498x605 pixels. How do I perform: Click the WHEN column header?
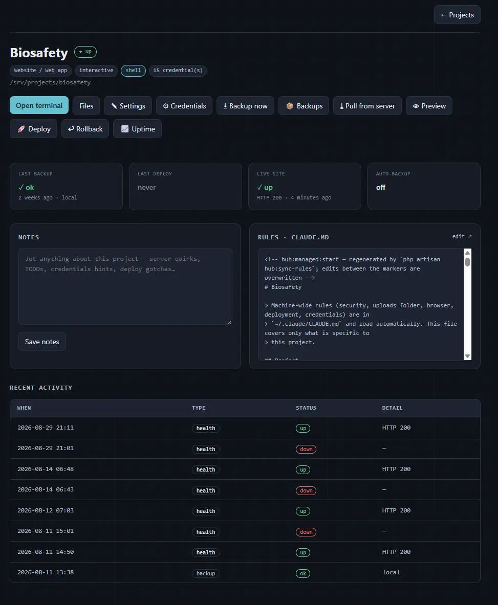(24, 408)
